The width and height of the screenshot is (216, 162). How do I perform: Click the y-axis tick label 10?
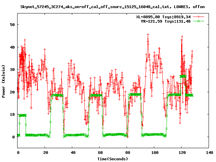point(12,114)
